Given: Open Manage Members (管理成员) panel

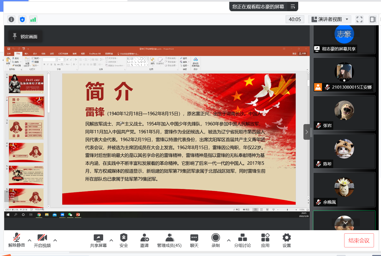Looking at the screenshot, I should coord(169,240).
